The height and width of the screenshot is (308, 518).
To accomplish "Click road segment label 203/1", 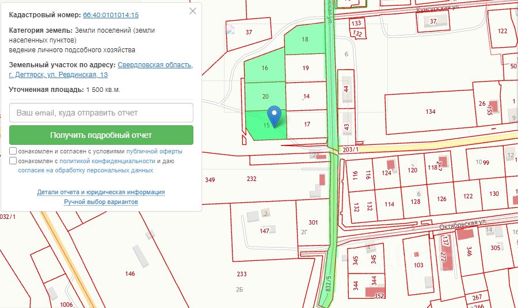I will pyautogui.click(x=350, y=149).
